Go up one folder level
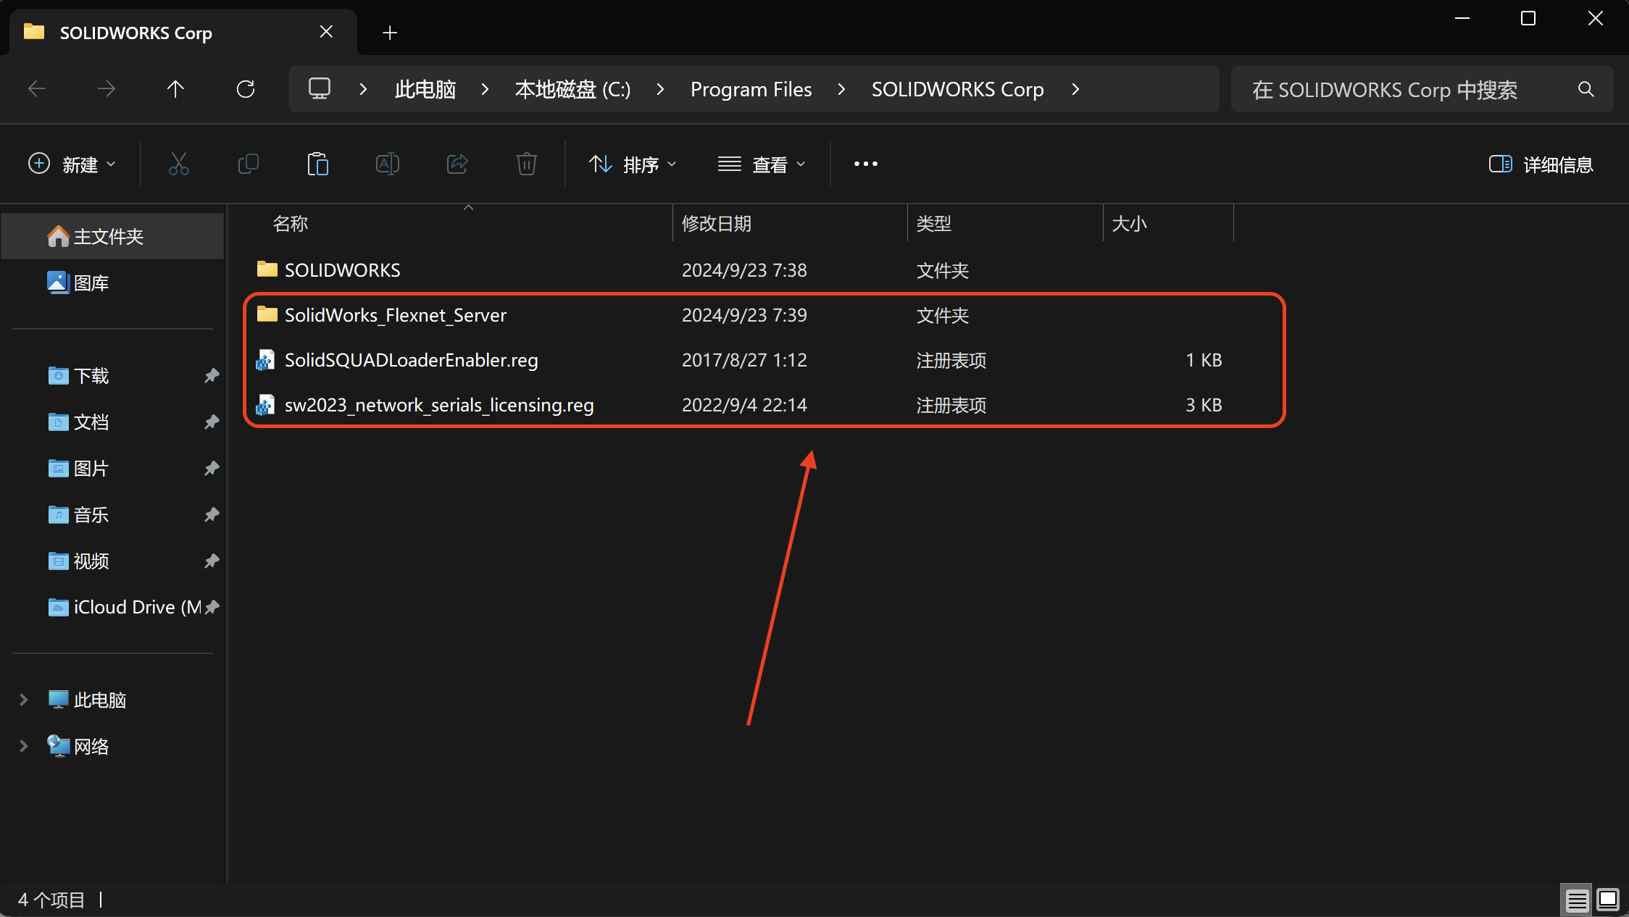This screenshot has width=1629, height=917. click(175, 89)
